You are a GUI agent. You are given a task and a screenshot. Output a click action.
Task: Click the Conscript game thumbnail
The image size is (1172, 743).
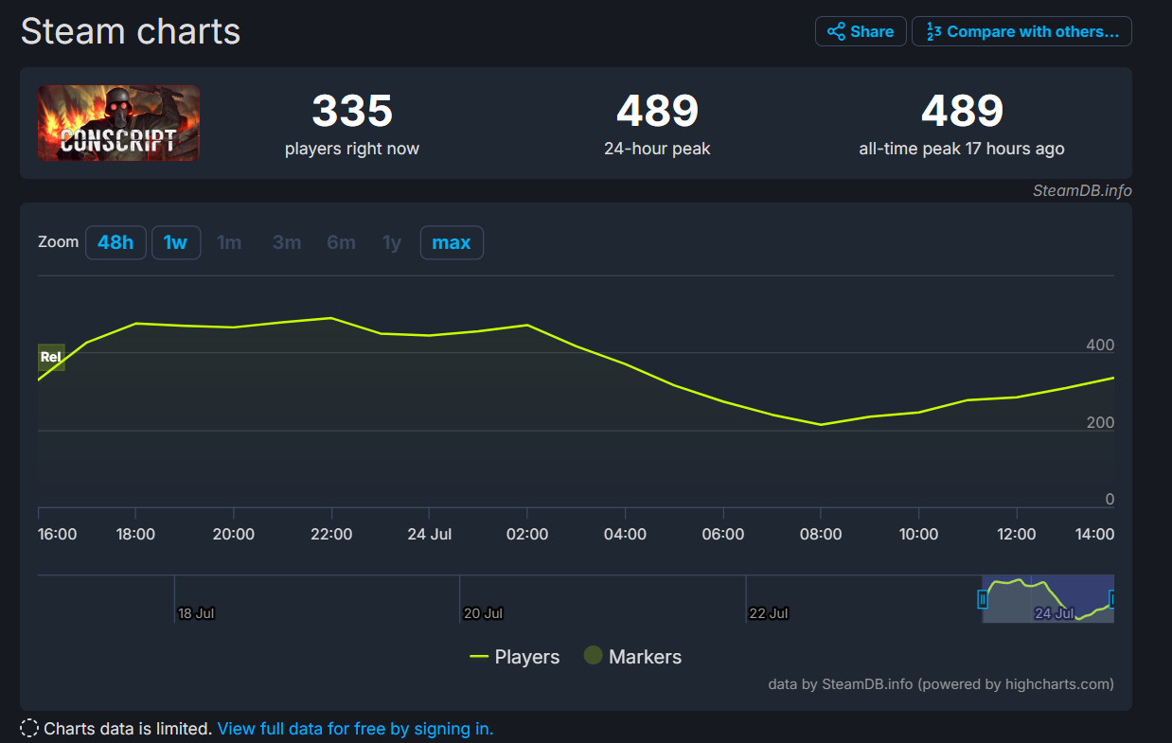119,123
